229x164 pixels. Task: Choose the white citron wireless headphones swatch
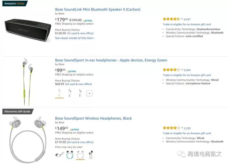point(80,155)
